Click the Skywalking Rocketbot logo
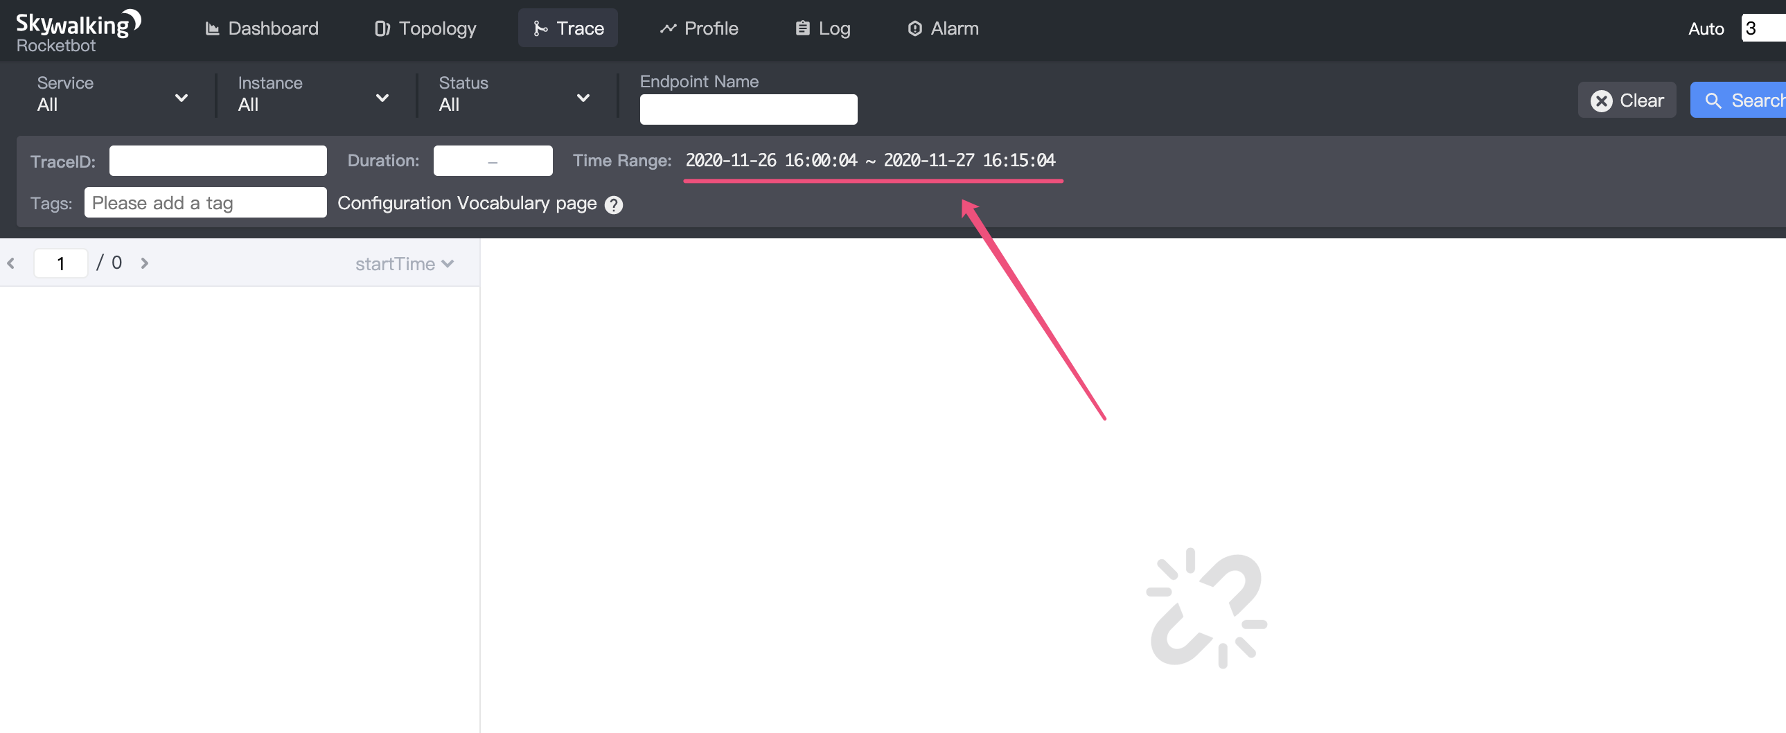Viewport: 1786px width, 733px height. point(78,31)
